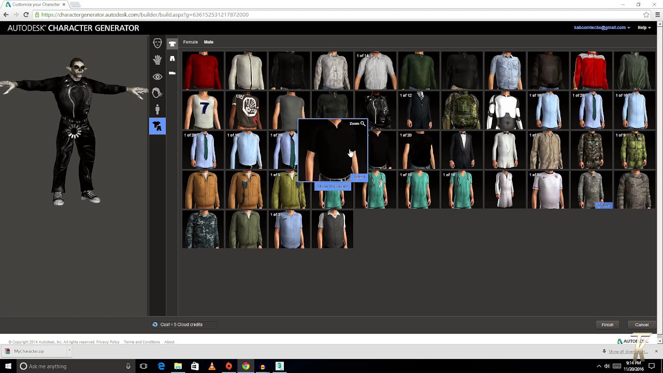Select the Shoes sub-category icon
This screenshot has width=663, height=373.
(x=172, y=74)
